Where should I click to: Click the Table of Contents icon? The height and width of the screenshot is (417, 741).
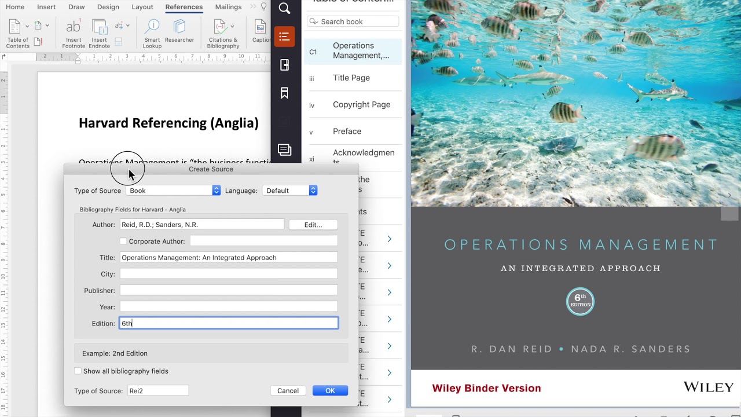[x=14, y=27]
